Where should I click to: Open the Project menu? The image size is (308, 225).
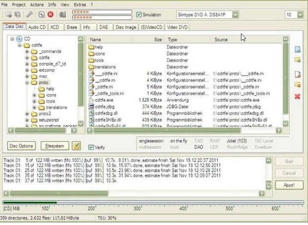click(x=19, y=5)
